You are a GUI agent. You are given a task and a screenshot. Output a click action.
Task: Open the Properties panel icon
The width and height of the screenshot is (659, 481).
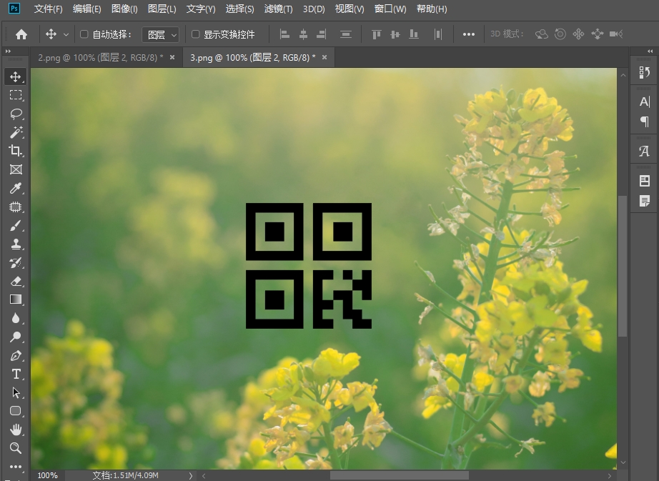pos(644,181)
